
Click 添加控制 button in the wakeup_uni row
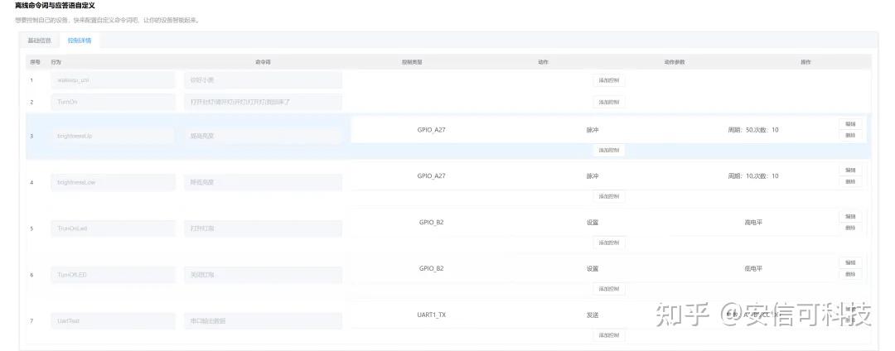608,80
